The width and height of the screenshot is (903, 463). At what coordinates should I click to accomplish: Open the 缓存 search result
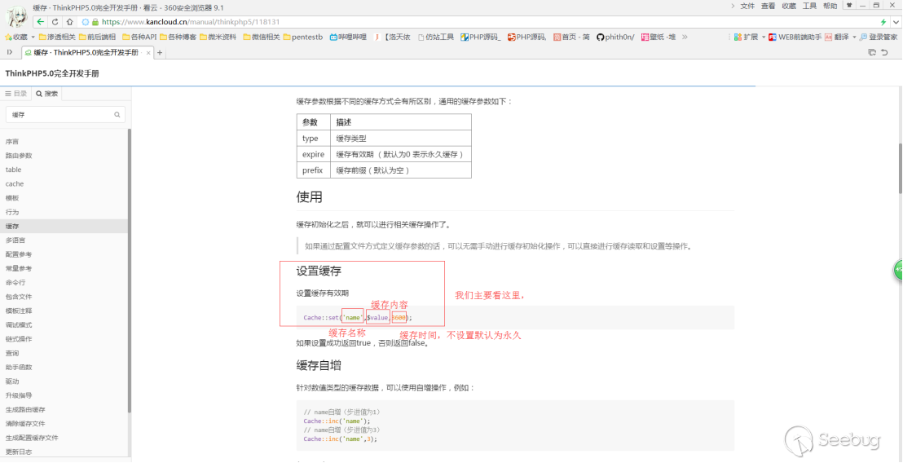[13, 227]
